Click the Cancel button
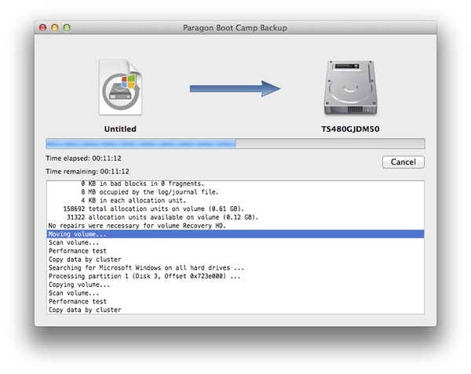Image resolution: width=471 pixels, height=374 pixels. coord(403,162)
